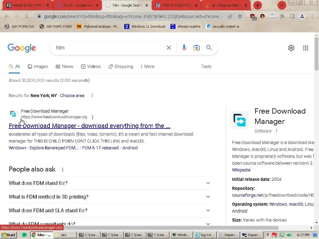Open options dots beside People also ask

click(x=63, y=170)
